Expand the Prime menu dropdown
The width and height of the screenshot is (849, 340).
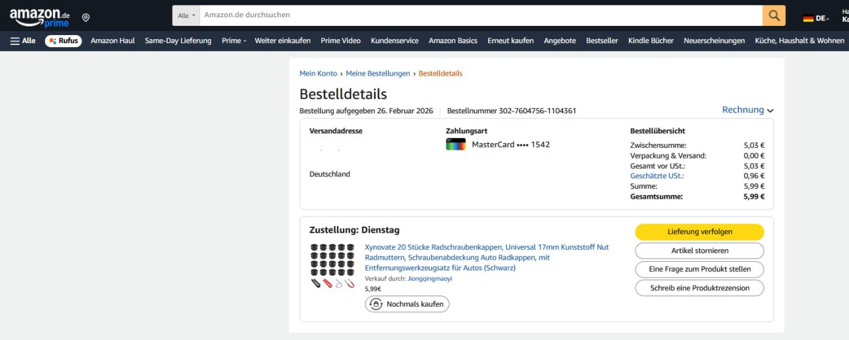[233, 40]
